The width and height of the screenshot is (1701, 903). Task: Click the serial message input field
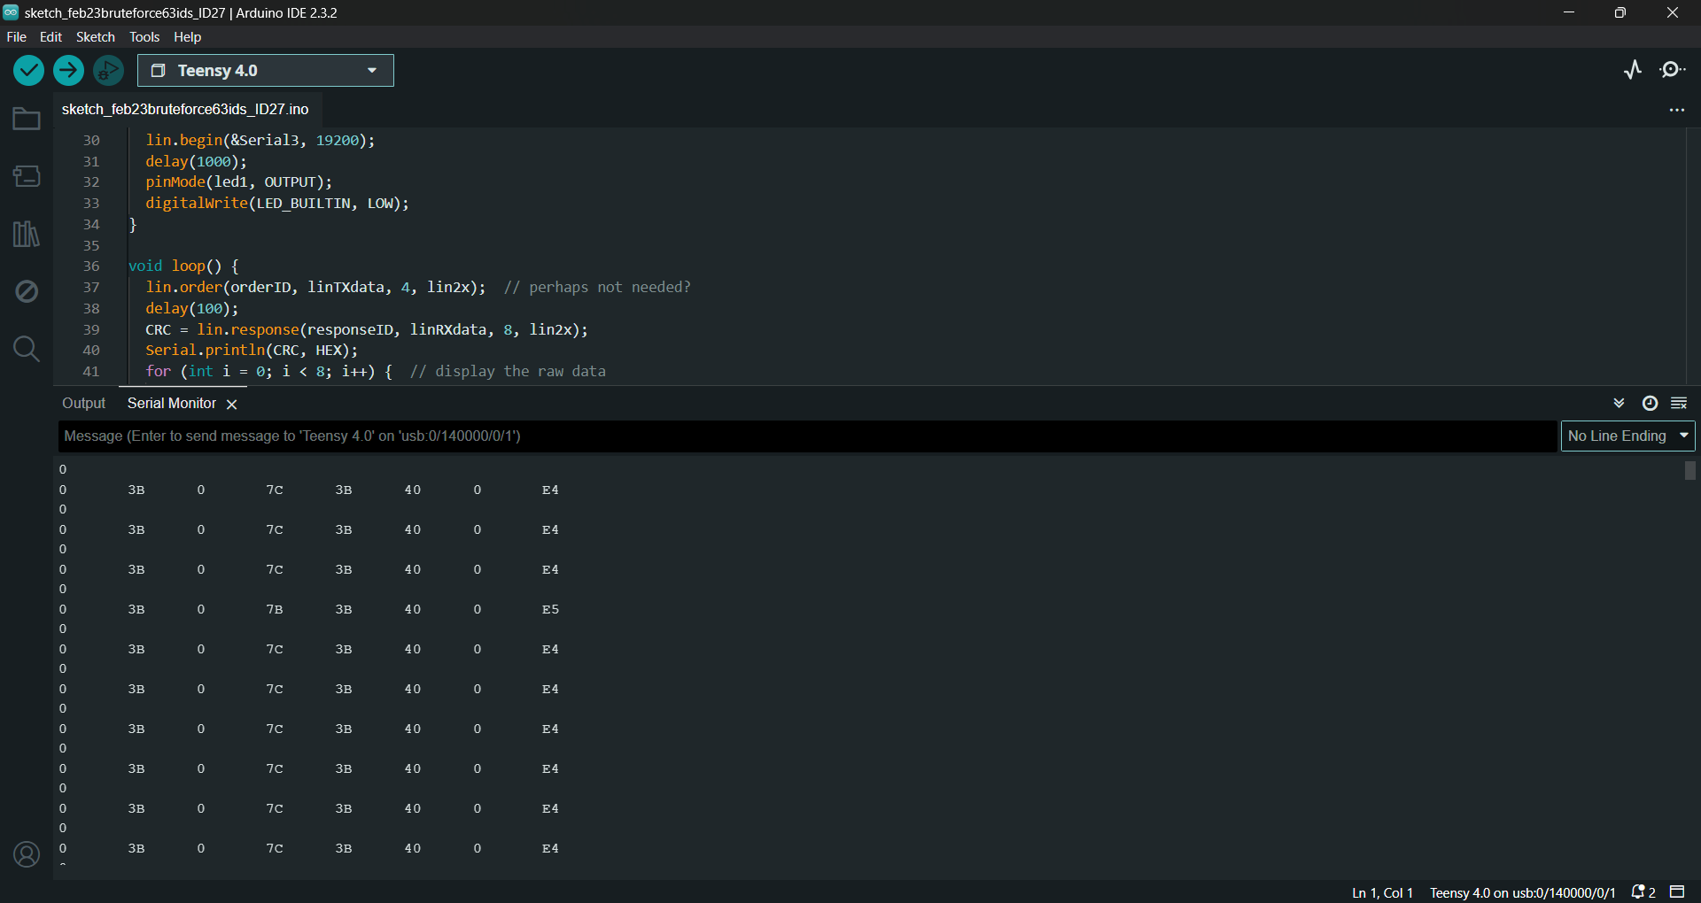coord(806,436)
